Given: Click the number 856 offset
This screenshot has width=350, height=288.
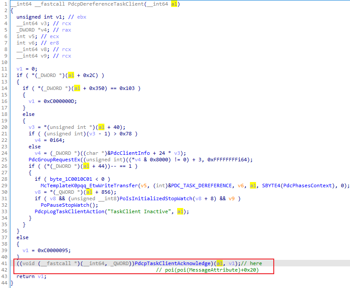Looking at the screenshot, I should (106, 192).
